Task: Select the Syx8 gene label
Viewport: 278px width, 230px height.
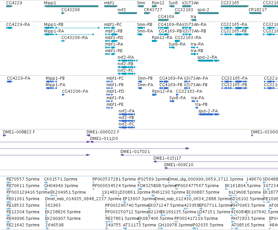Action: coord(173,3)
